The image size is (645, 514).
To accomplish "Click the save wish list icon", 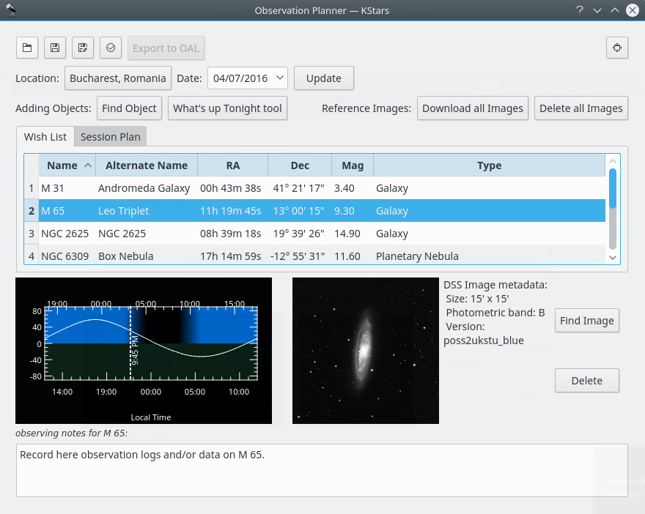I will coord(55,48).
